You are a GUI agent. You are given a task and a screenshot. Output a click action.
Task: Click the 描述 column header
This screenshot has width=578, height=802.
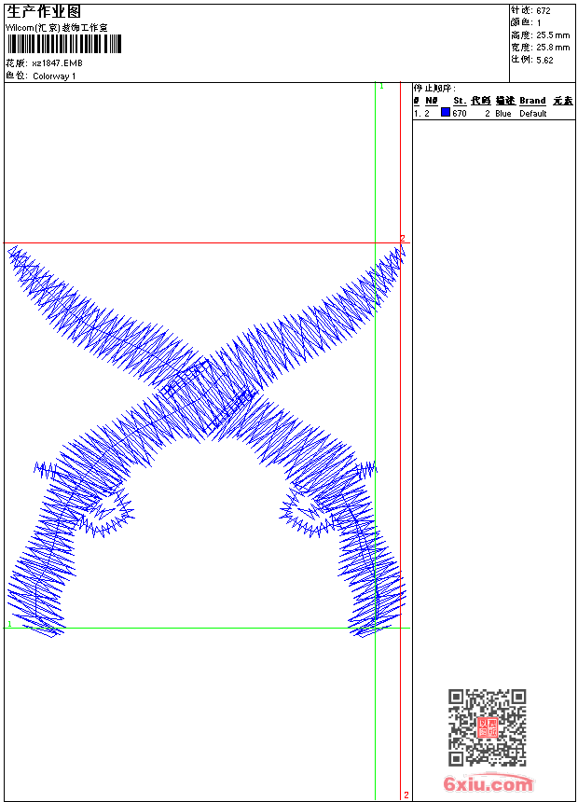pos(504,101)
